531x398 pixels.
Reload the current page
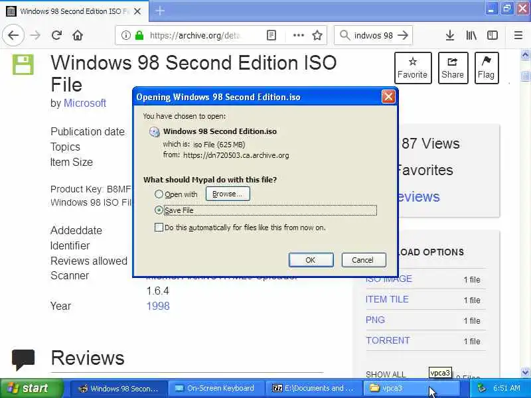tap(56, 35)
